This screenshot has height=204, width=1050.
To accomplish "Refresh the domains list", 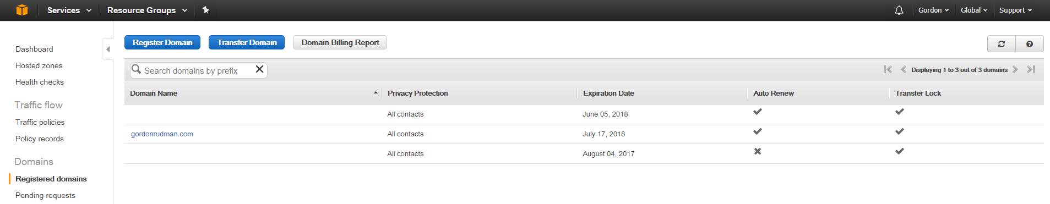I will click(x=1002, y=44).
